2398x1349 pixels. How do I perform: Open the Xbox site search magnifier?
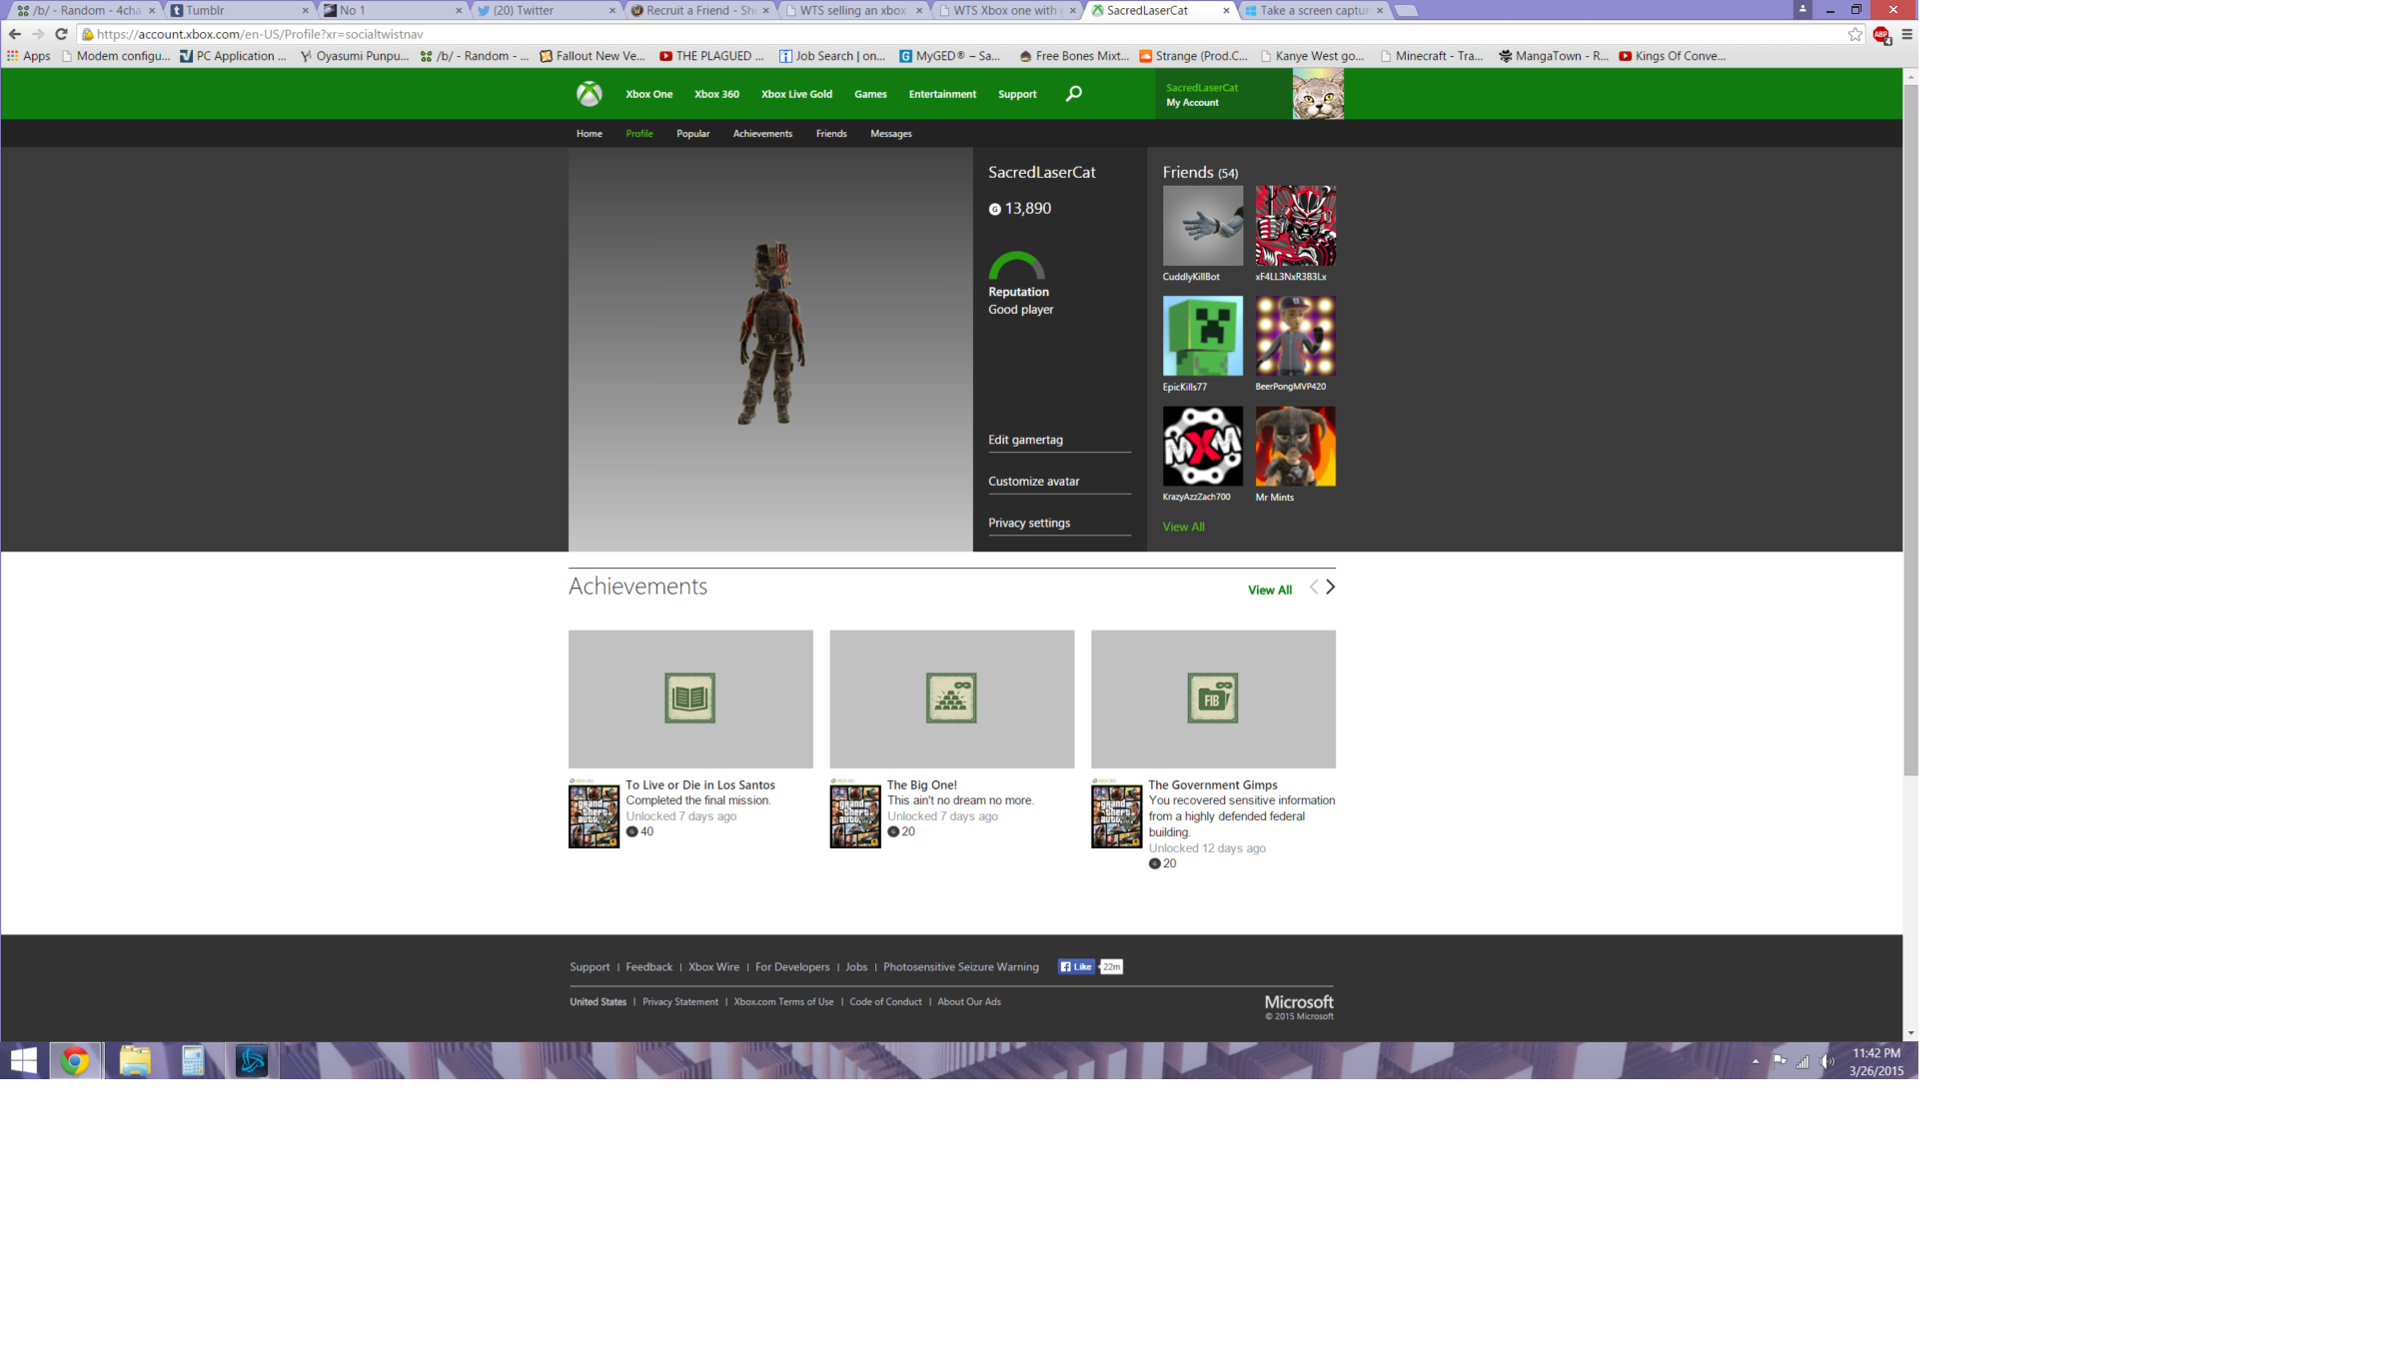[x=1073, y=94]
